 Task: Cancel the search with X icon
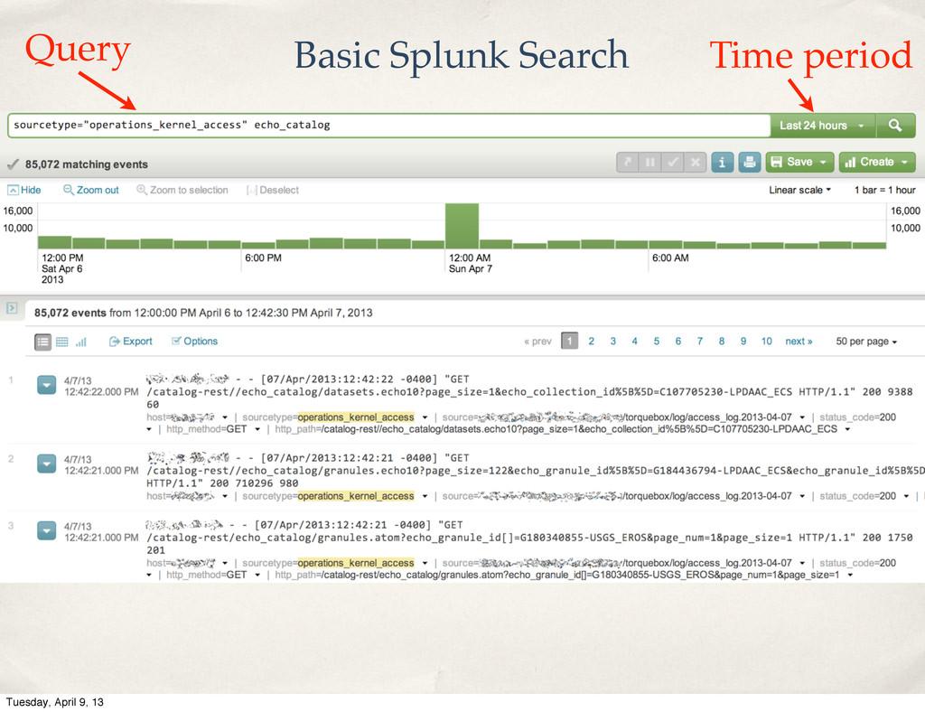pos(695,163)
